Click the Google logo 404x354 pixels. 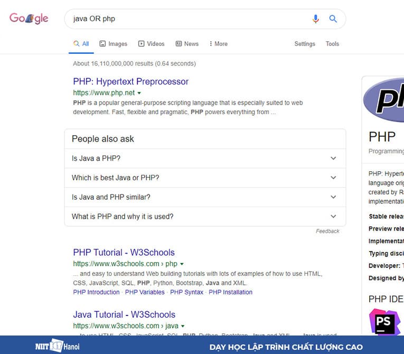pyautogui.click(x=29, y=18)
